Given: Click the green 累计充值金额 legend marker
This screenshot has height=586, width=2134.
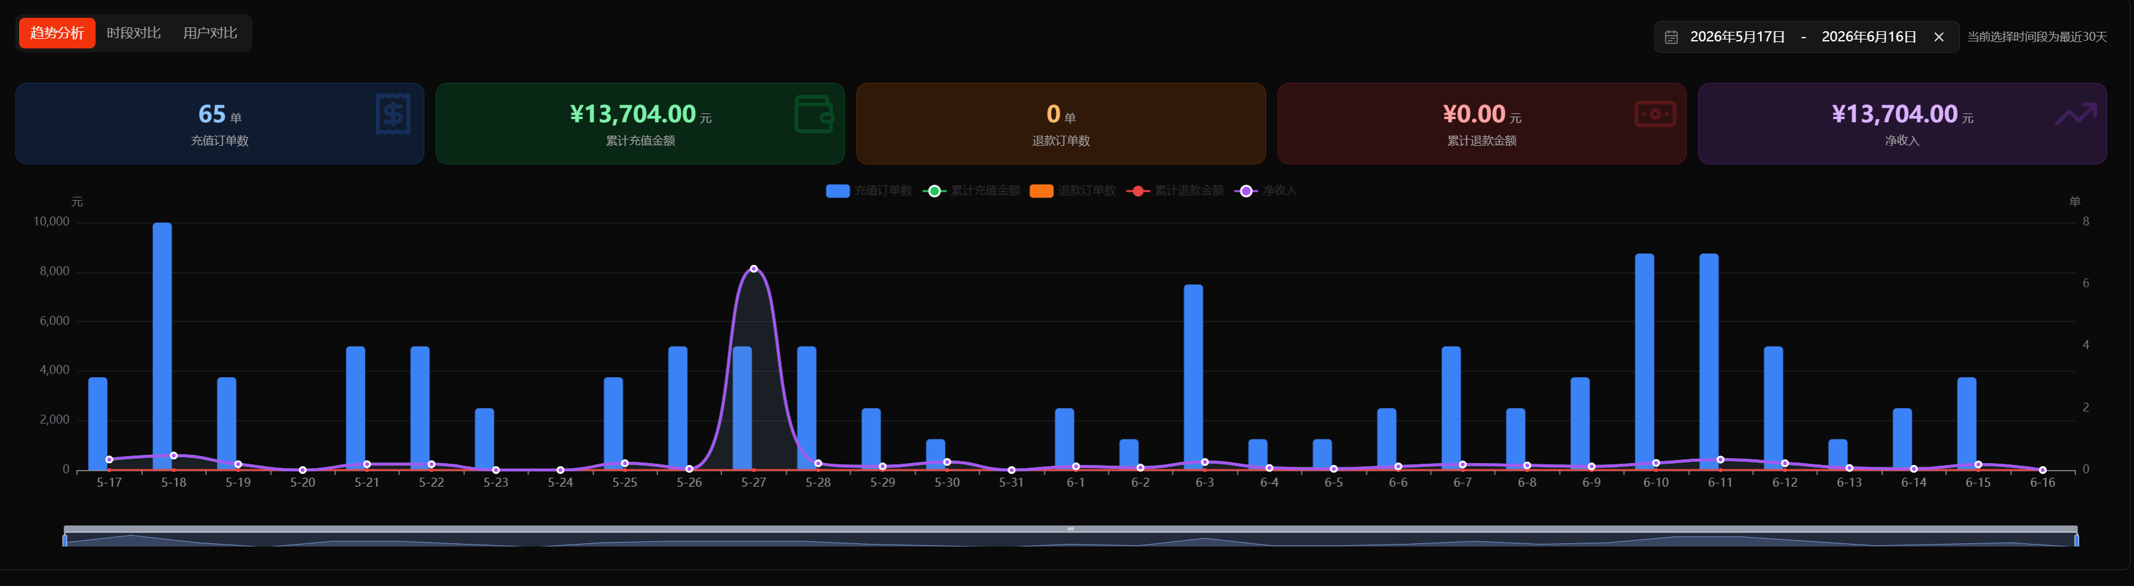Looking at the screenshot, I should click(934, 191).
